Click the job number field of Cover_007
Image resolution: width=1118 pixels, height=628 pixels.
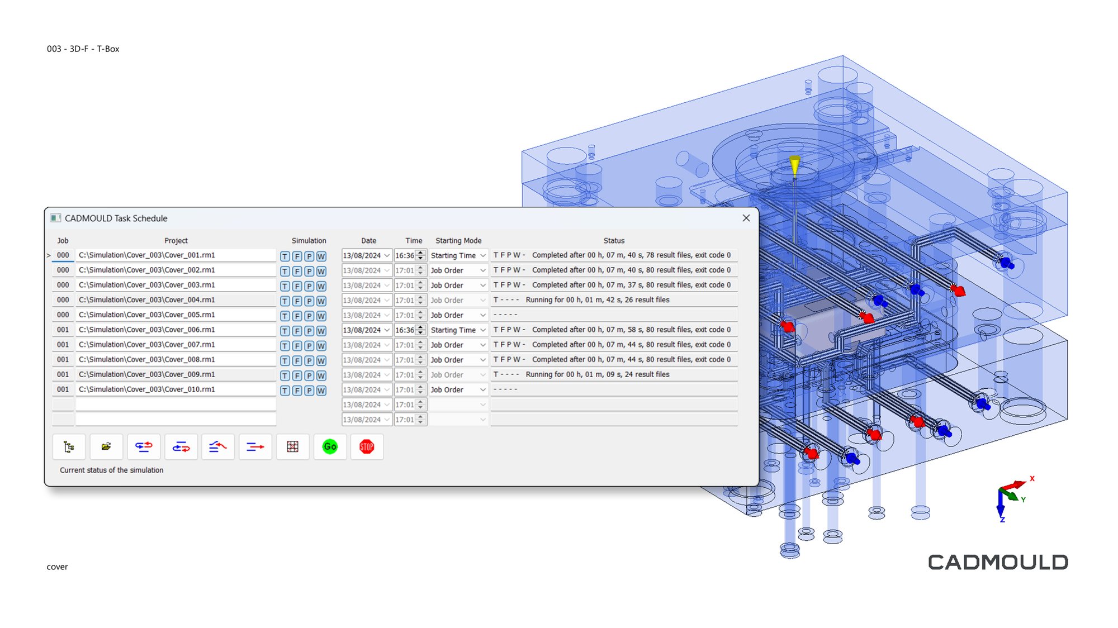click(63, 345)
